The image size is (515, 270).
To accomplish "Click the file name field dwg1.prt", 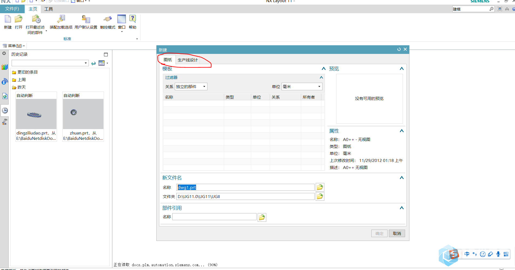I will click(245, 187).
